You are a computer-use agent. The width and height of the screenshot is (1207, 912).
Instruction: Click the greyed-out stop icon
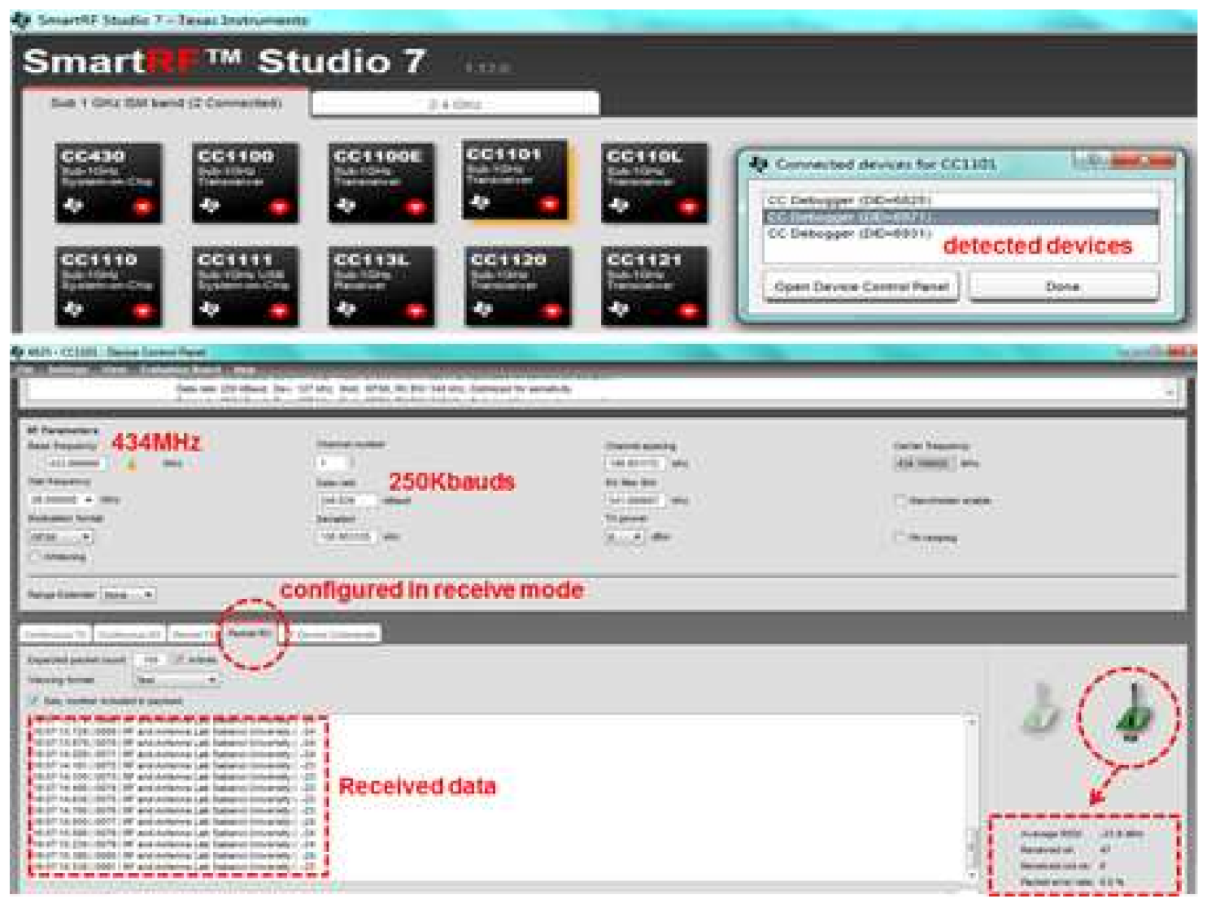[x=1039, y=708]
